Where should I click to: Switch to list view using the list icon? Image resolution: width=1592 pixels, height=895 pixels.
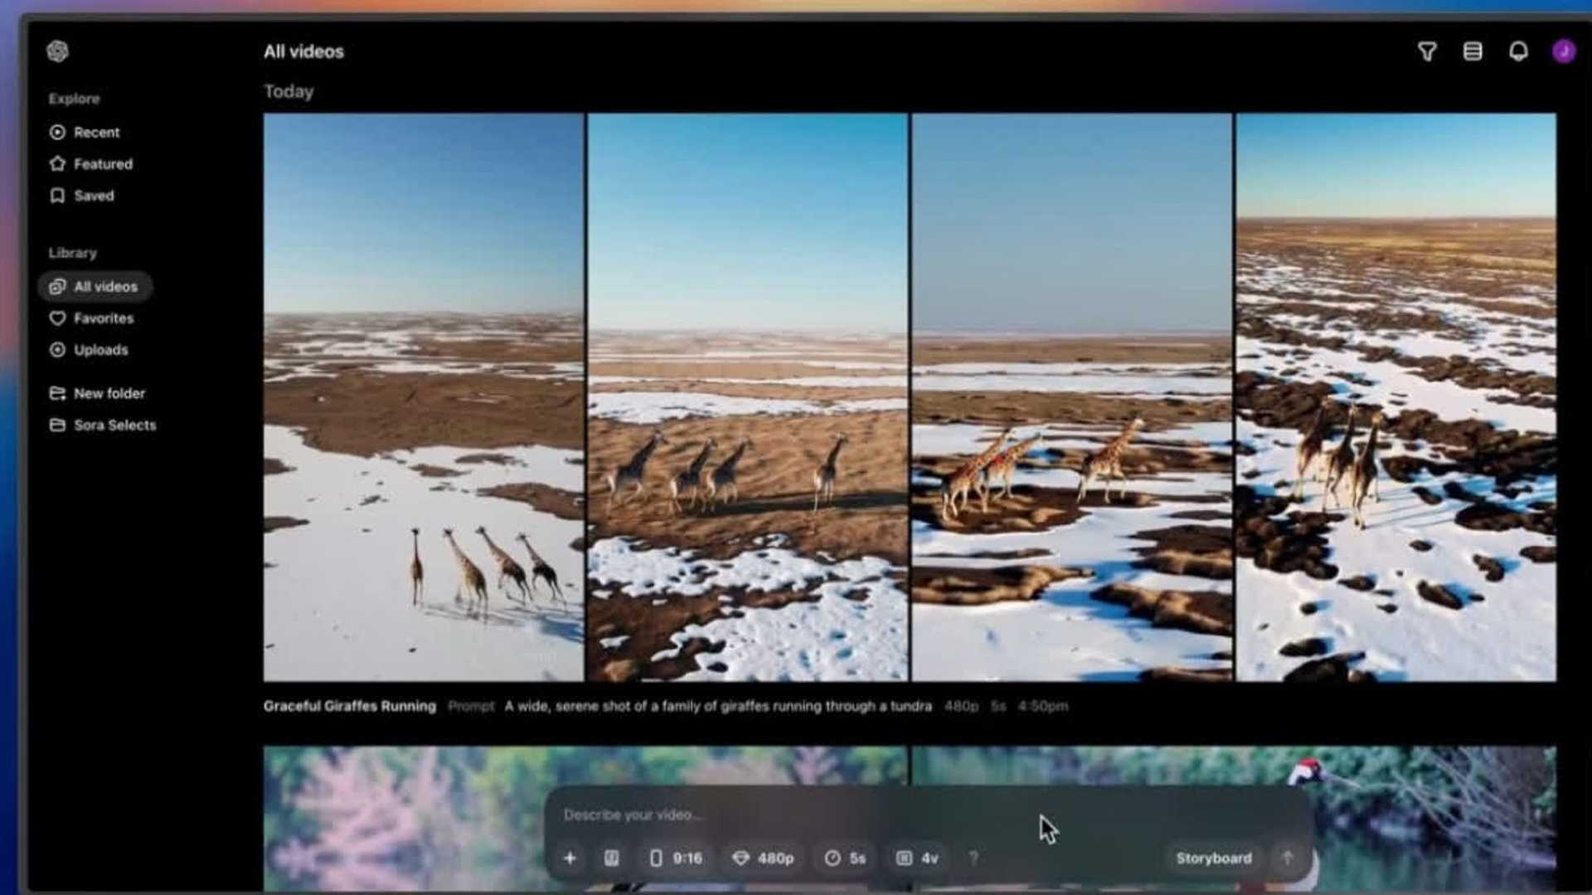(x=1473, y=51)
